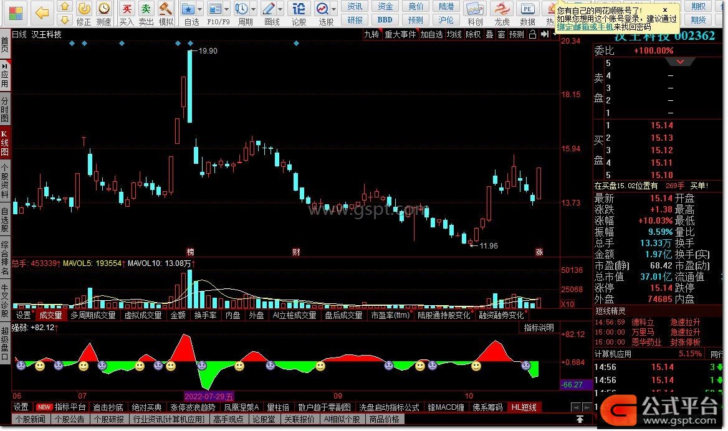Click the 财 financial report marker
This screenshot has width=728, height=431.
[295, 252]
